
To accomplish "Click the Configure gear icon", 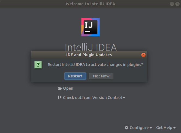I will point(126,128).
